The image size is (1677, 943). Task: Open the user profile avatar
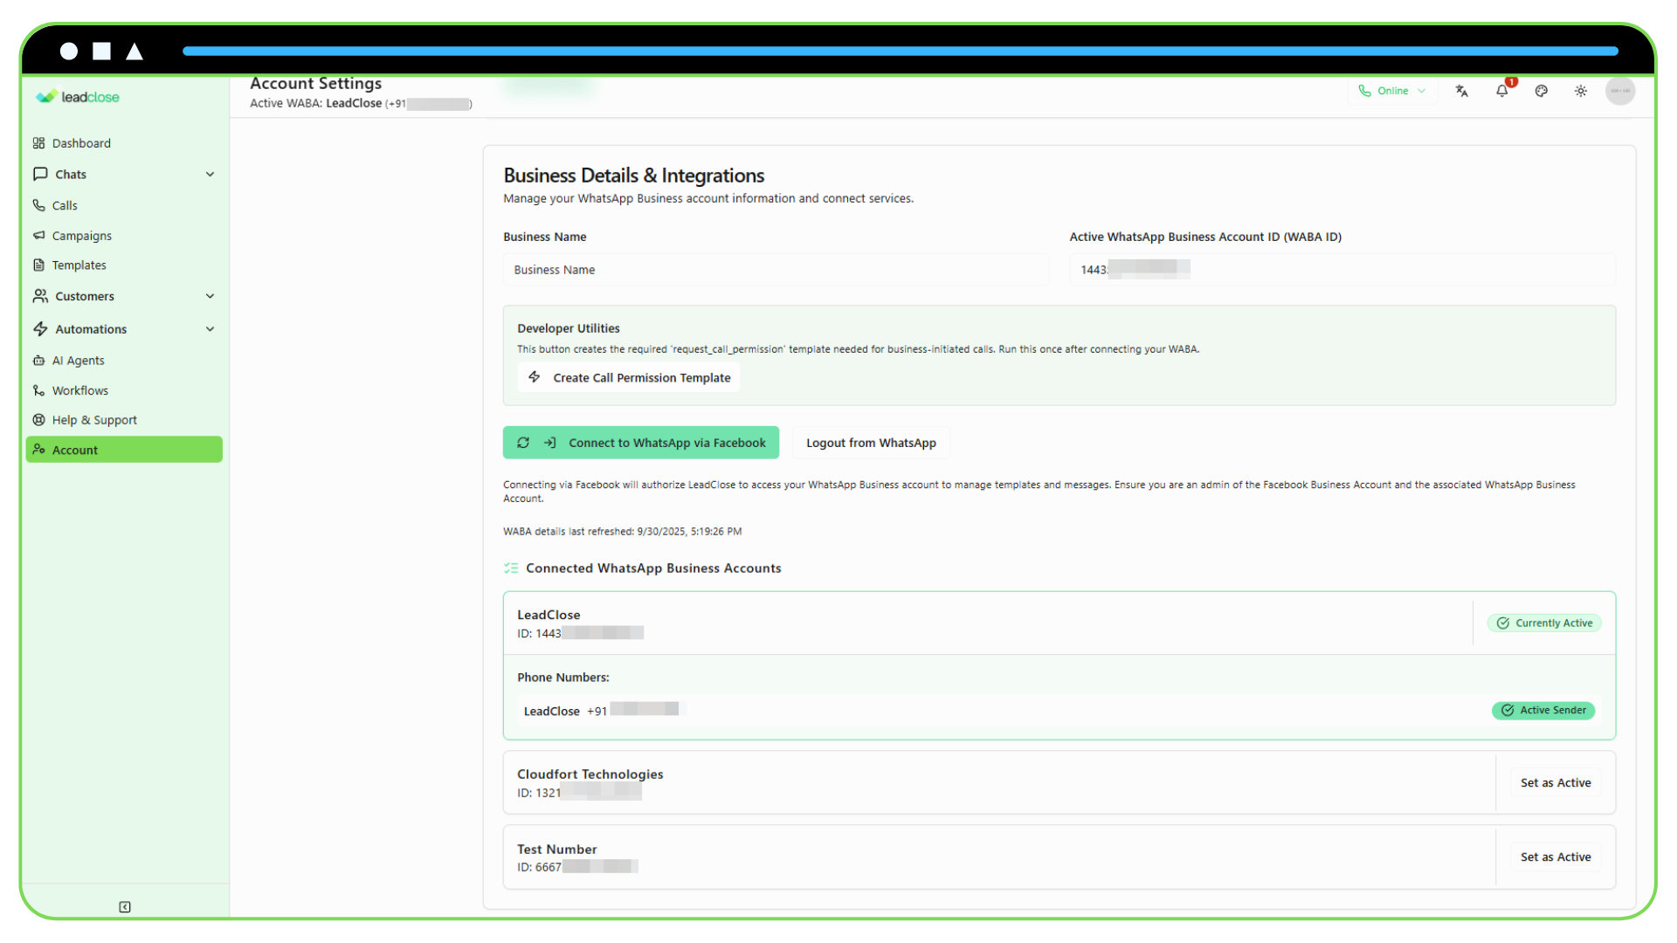tap(1620, 91)
